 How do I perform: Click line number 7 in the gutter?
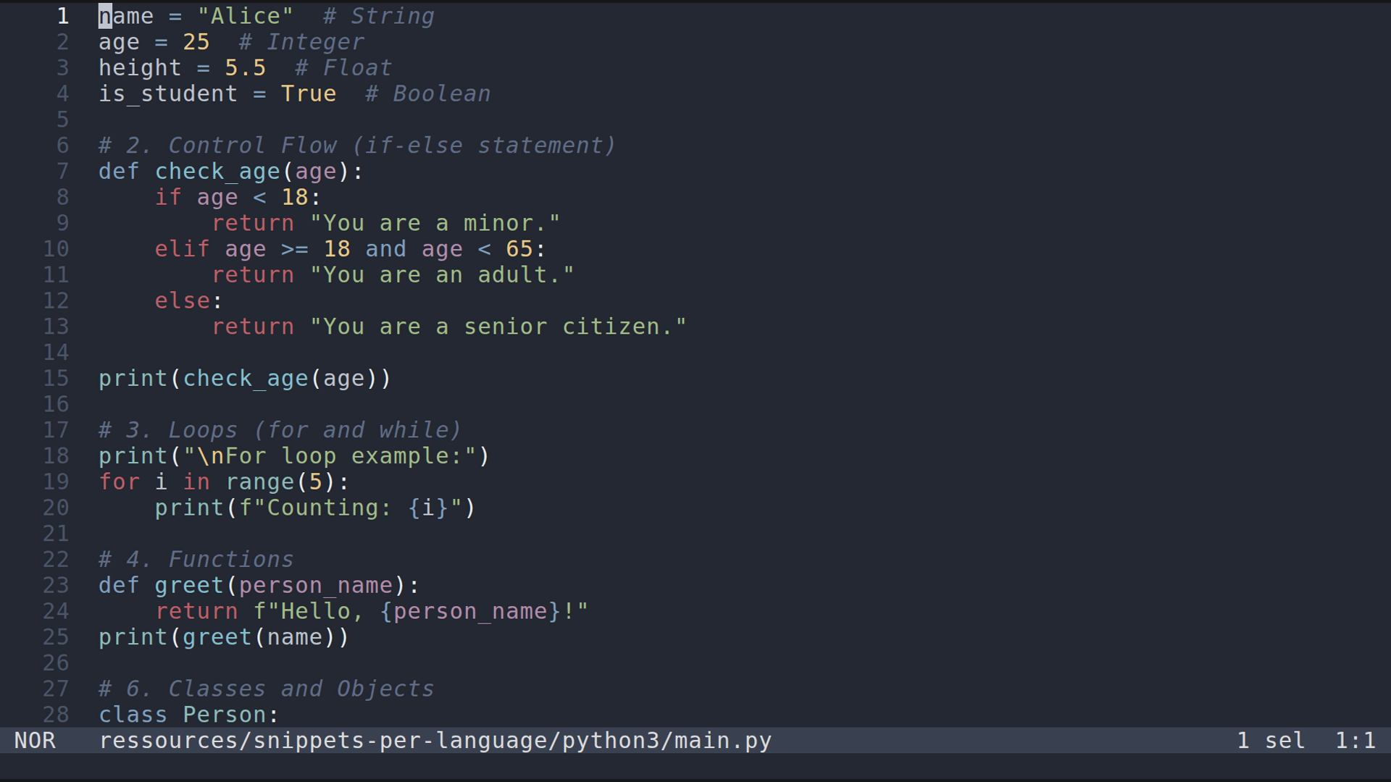pos(62,171)
